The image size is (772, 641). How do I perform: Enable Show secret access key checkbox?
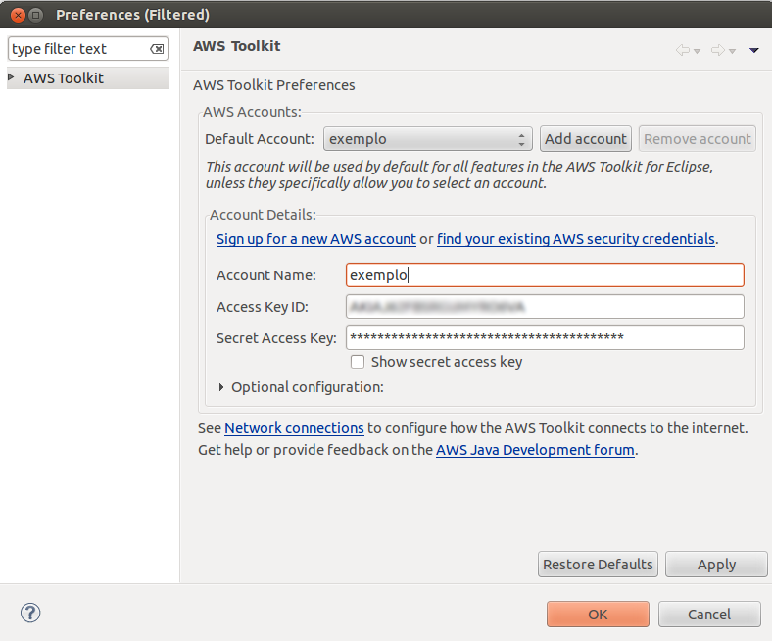(358, 362)
